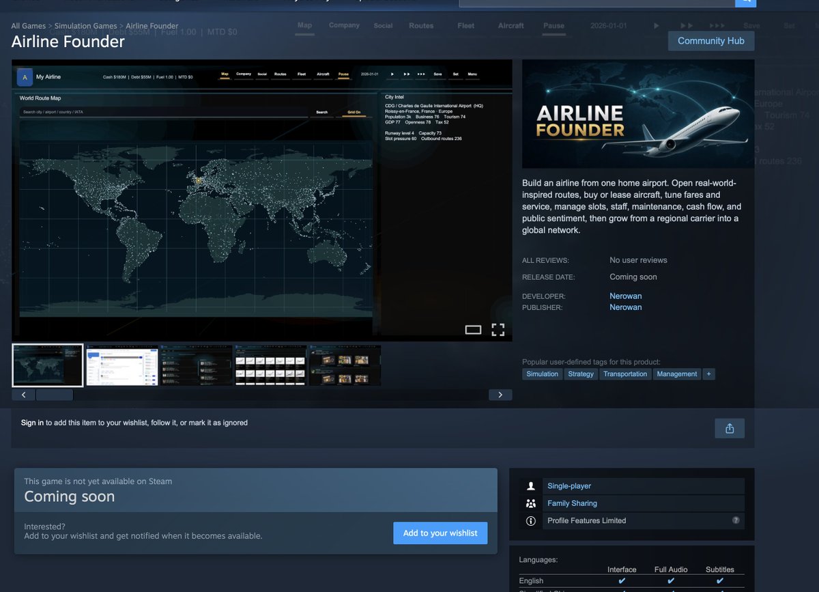Screen dimensions: 819x592
Task: Open publisher Nerowan's page
Action: pos(626,307)
